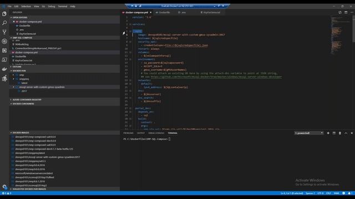Image resolution: width=355 pixels, height=199 pixels.
Task: Open the Search view in activity bar
Action: [4, 23]
